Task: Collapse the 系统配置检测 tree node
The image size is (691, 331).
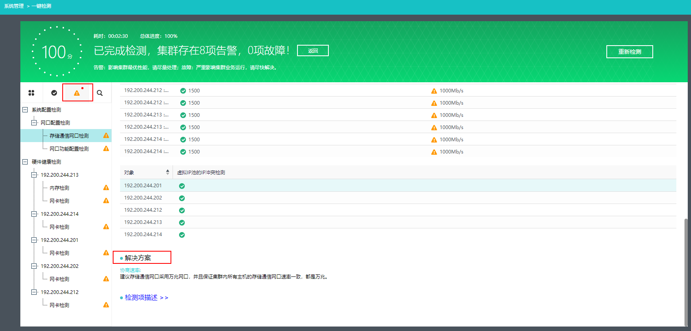Action: pyautogui.click(x=25, y=110)
